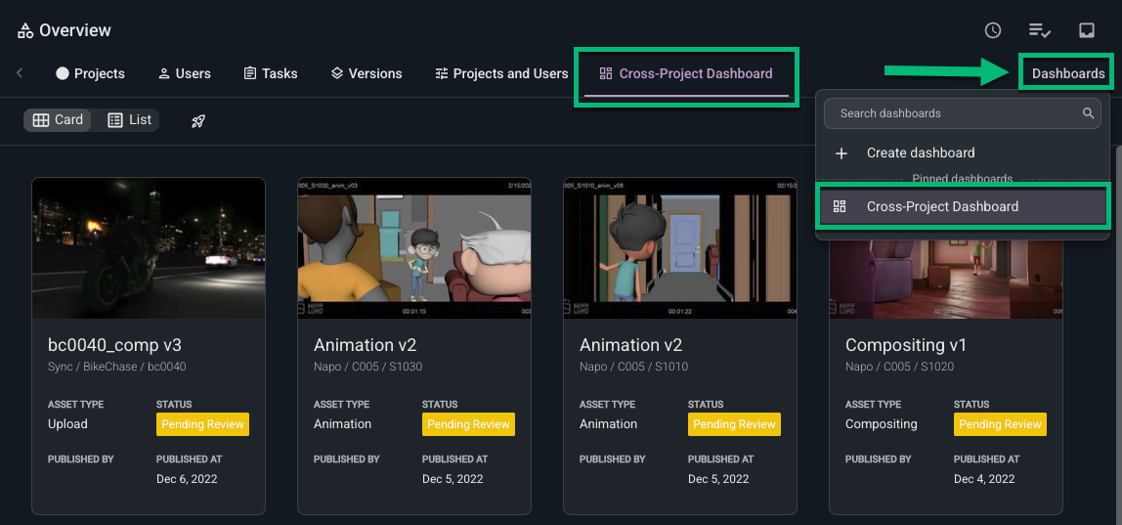The width and height of the screenshot is (1122, 525).
Task: Open the clock history icon
Action: point(992,30)
